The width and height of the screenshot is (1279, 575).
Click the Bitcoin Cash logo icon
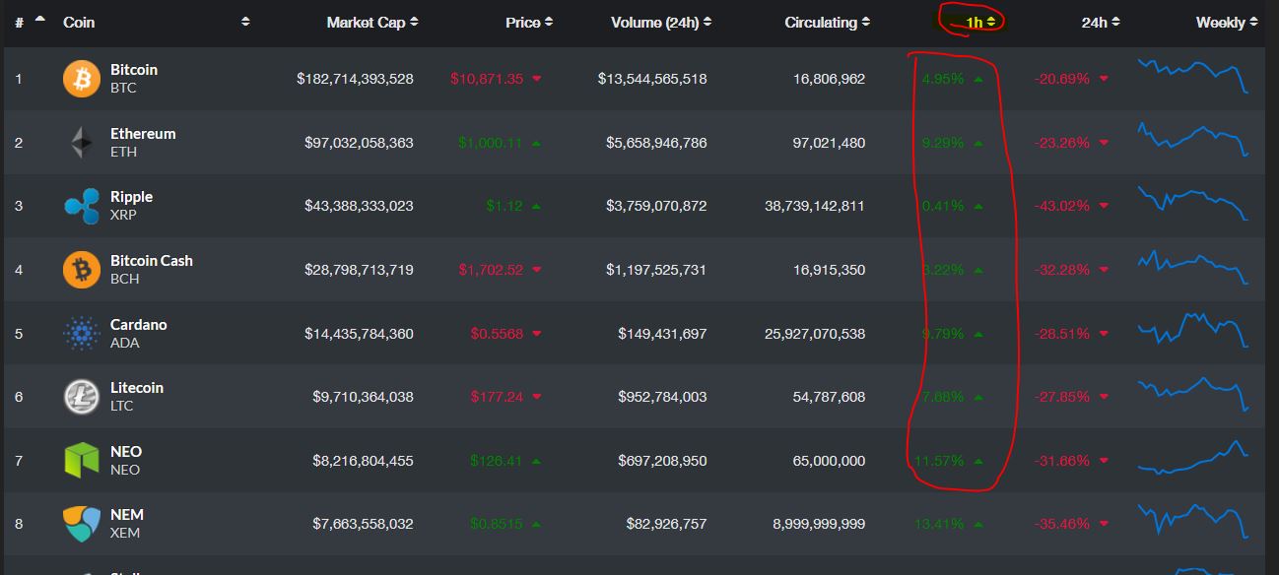click(x=82, y=270)
